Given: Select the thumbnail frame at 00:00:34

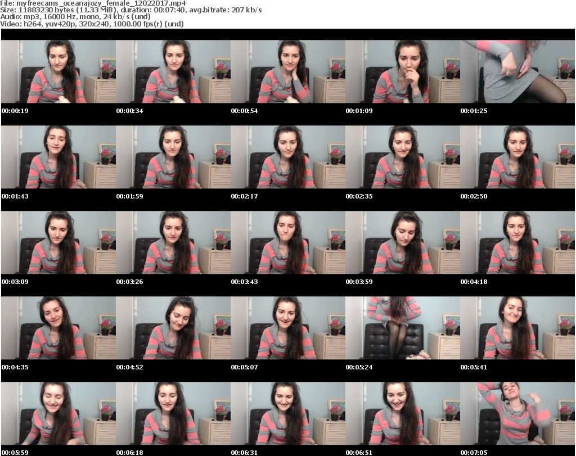Looking at the screenshot, I should tap(173, 71).
